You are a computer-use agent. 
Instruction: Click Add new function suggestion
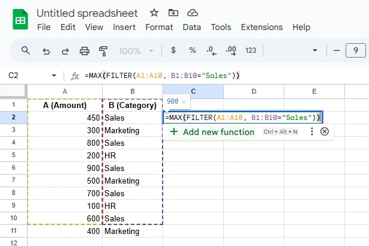click(x=212, y=132)
